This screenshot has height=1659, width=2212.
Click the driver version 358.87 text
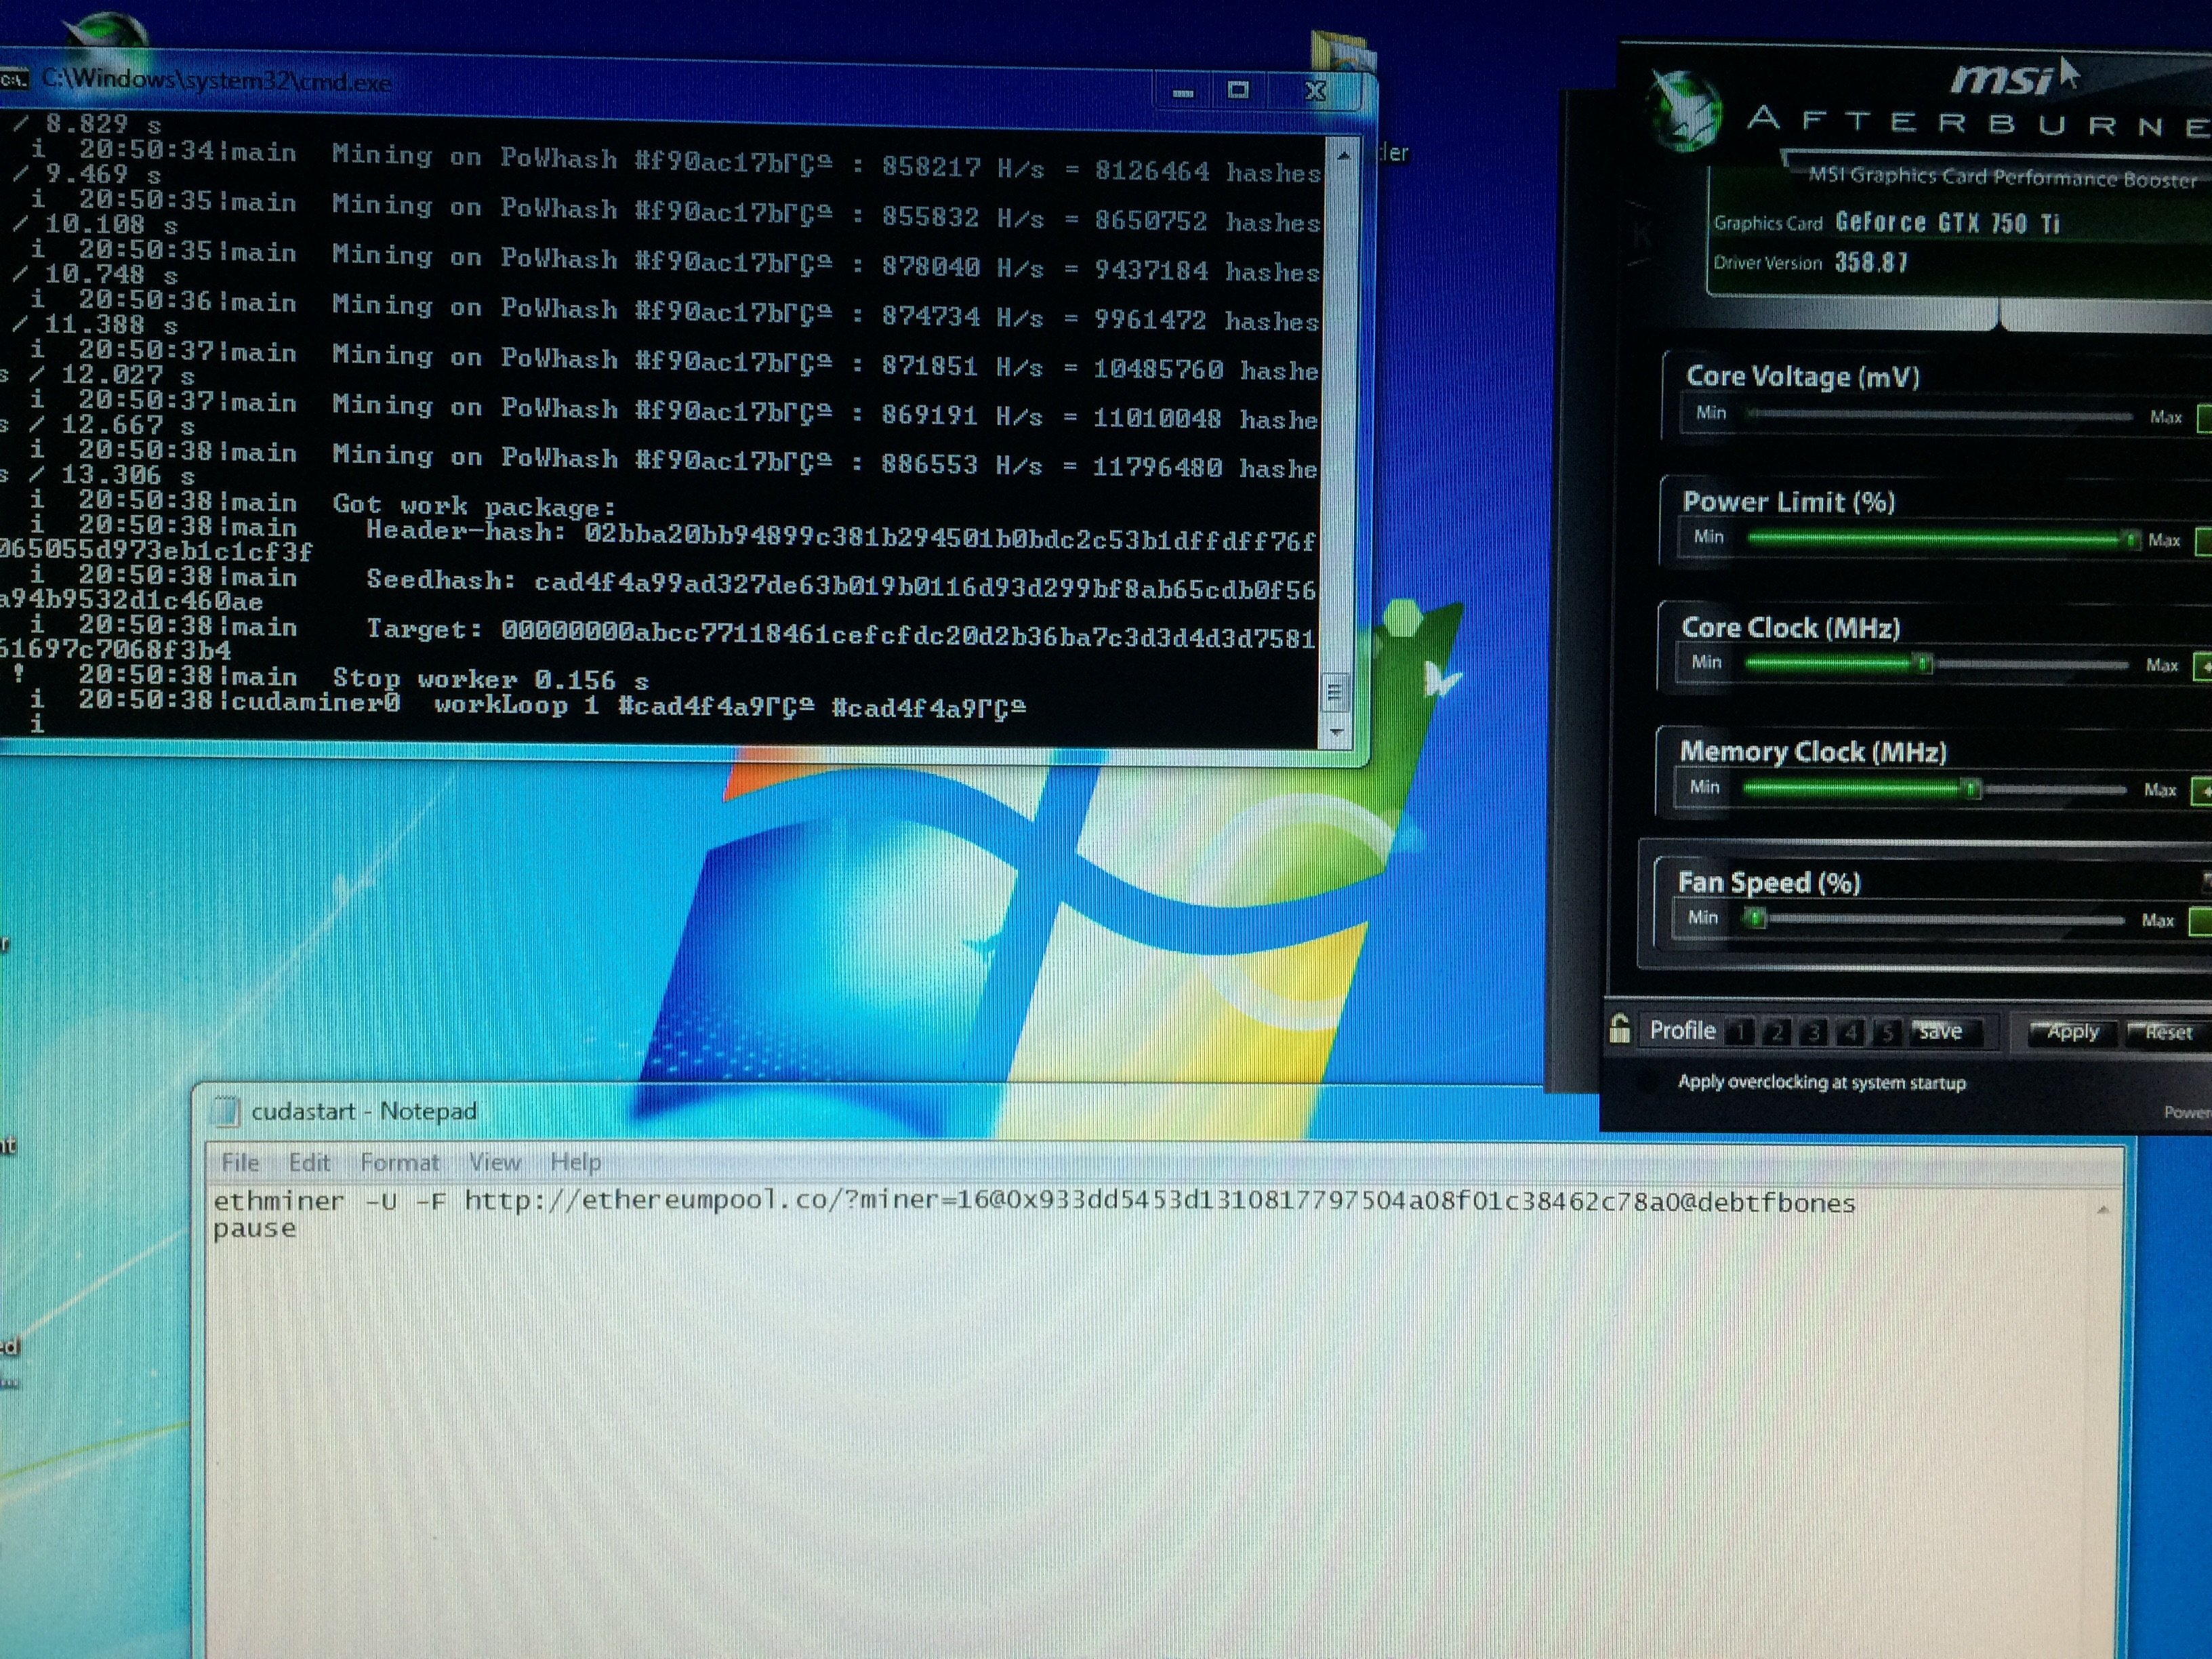coord(1871,263)
